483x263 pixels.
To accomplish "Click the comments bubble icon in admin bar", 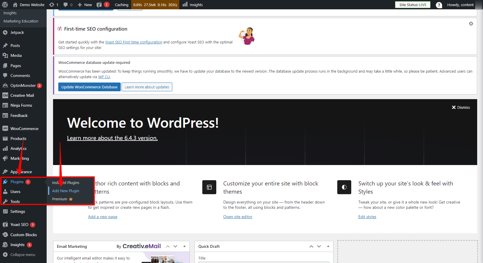I will 66,5.
